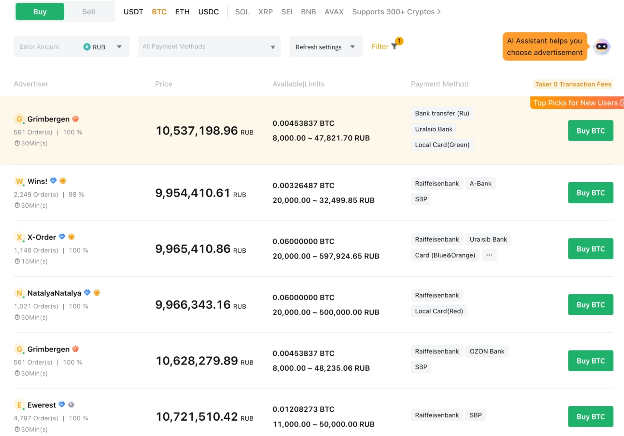This screenshot has width=624, height=436.
Task: Click Buy BTC on Grimbergen's first offer
Action: (590, 130)
